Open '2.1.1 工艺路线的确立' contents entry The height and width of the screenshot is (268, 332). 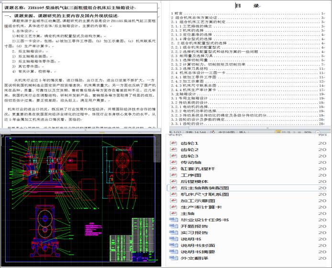tap(248, 26)
